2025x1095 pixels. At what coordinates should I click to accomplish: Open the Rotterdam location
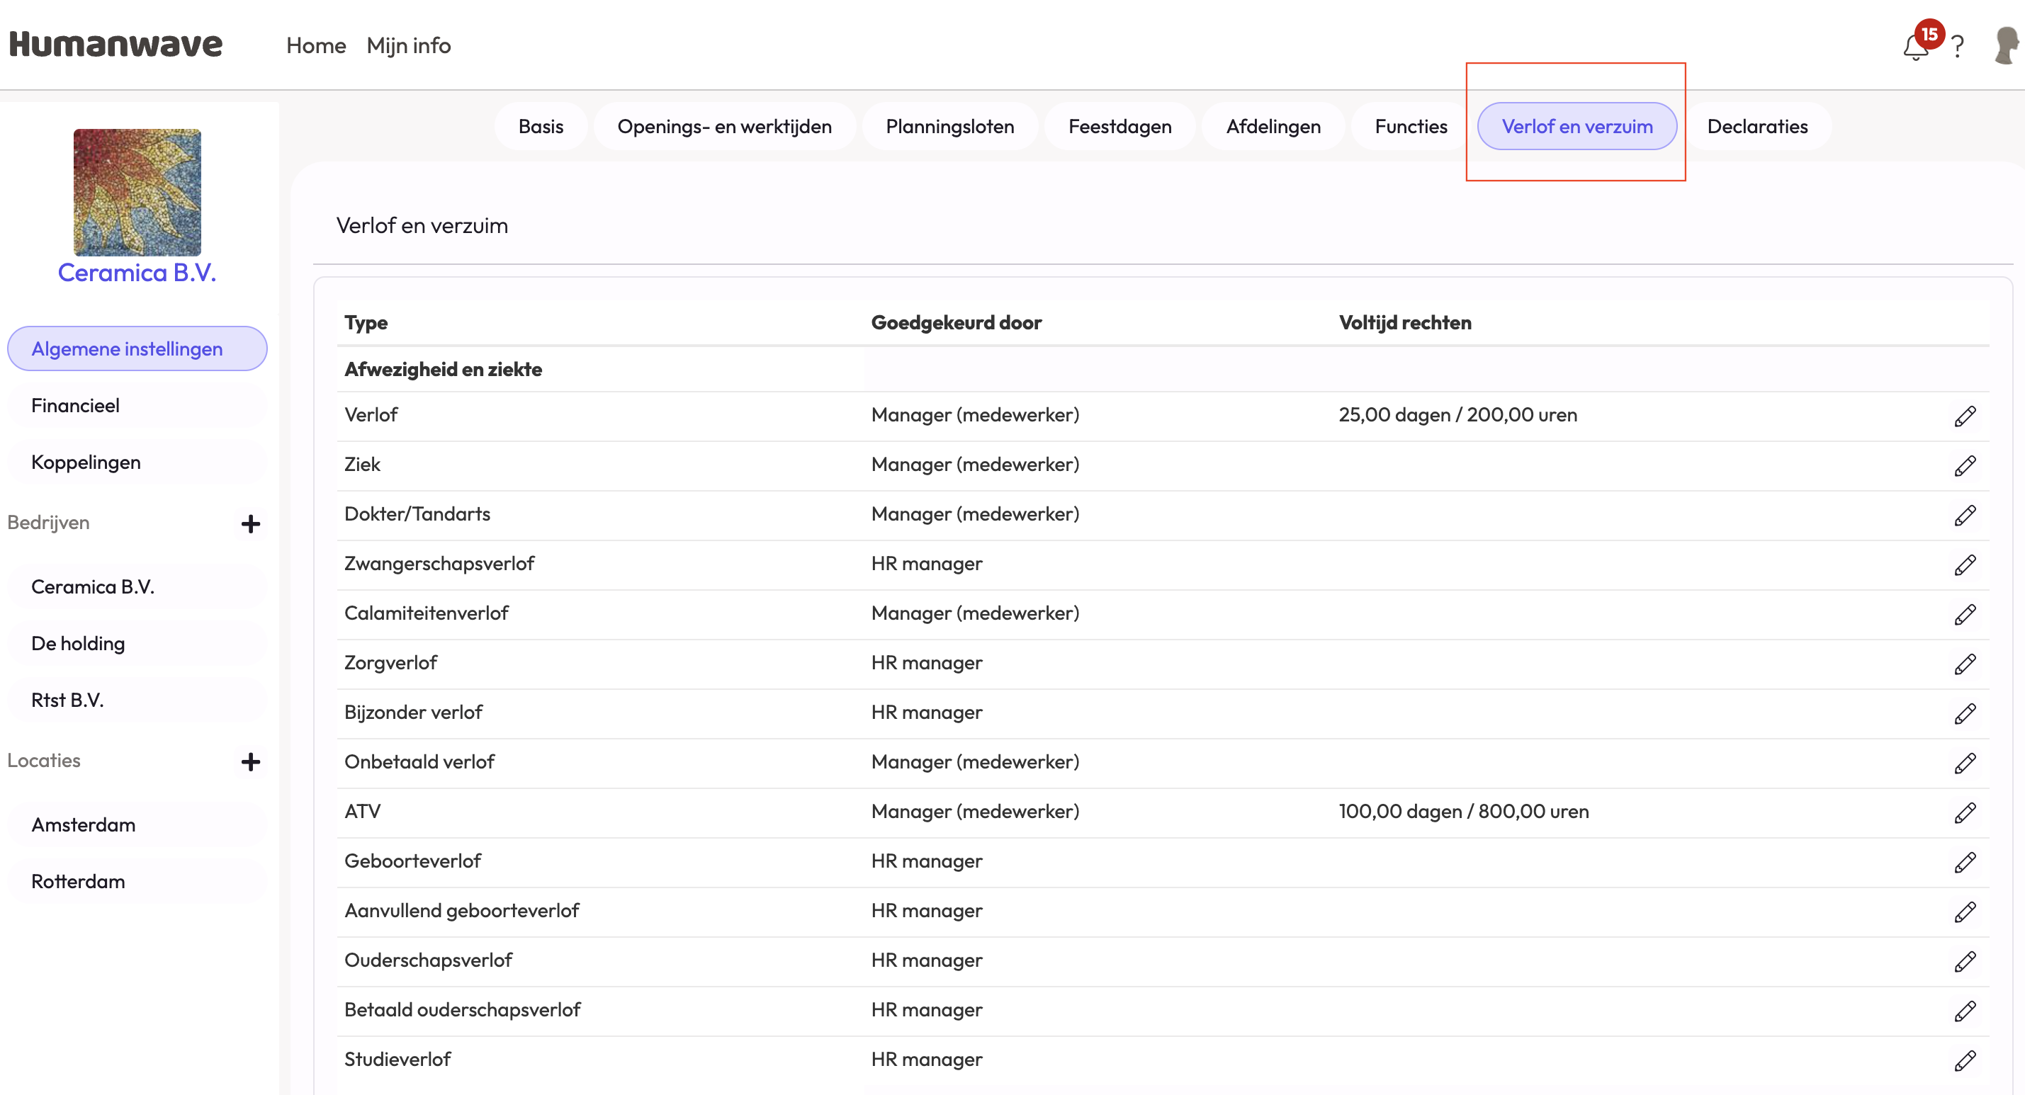click(x=78, y=881)
